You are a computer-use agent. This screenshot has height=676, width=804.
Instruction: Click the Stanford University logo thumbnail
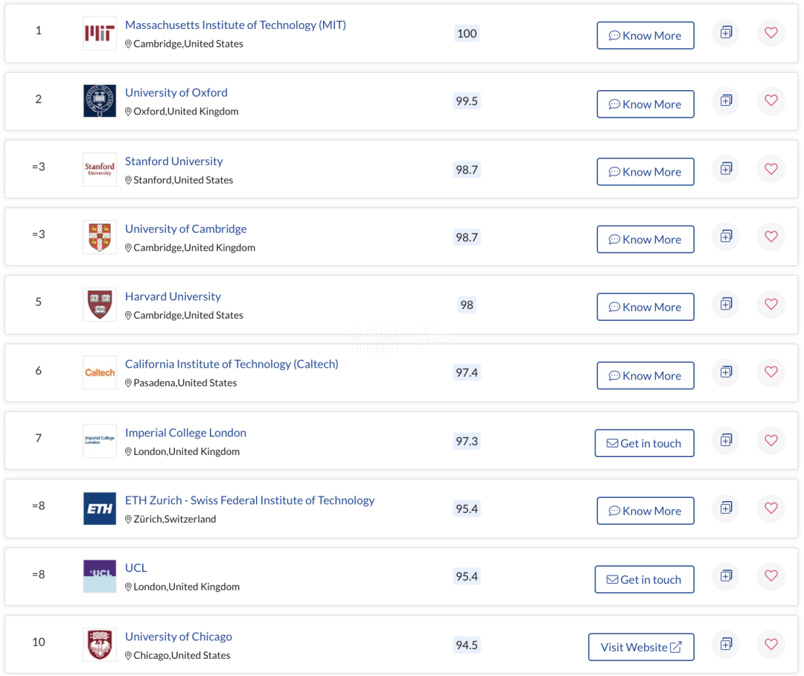coord(100,169)
